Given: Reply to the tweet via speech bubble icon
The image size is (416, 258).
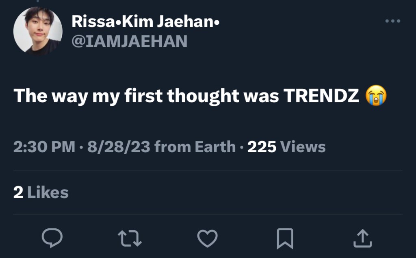Looking at the screenshot, I should pos(52,238).
